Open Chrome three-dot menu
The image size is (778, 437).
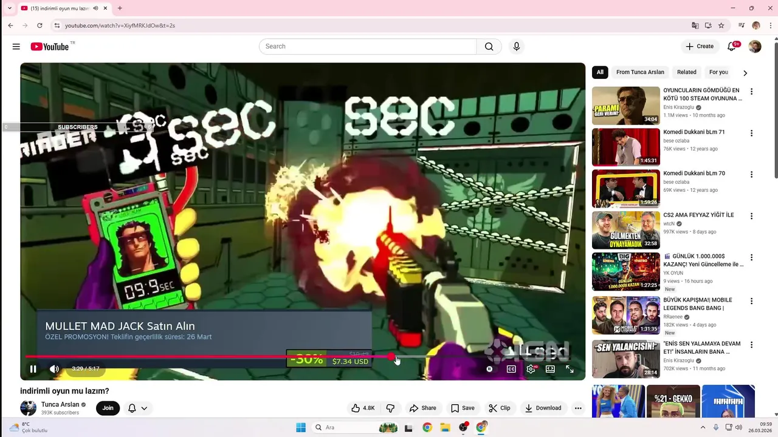(x=770, y=25)
